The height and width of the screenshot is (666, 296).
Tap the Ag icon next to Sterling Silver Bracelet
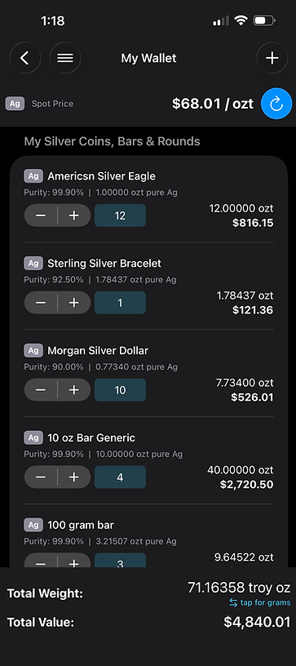click(x=33, y=264)
